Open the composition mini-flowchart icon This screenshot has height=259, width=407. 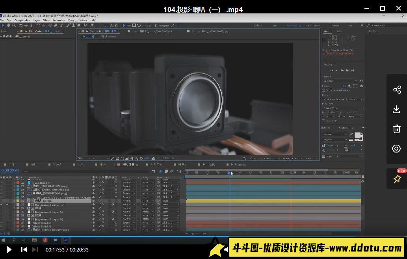154,171
